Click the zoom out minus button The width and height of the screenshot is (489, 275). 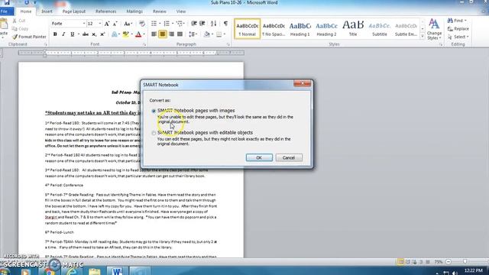click(x=449, y=262)
